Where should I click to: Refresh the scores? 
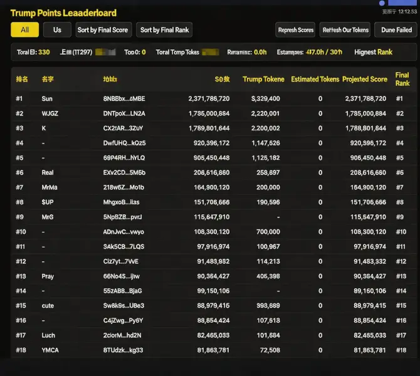click(x=296, y=29)
